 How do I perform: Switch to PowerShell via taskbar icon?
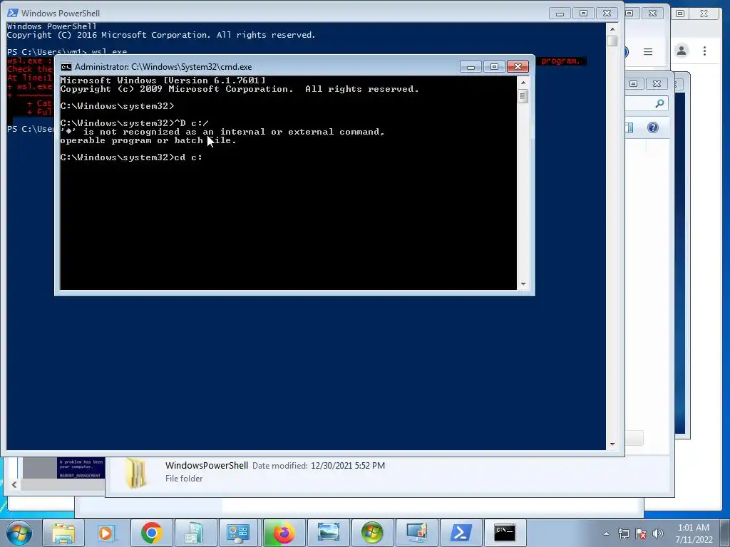click(x=461, y=533)
